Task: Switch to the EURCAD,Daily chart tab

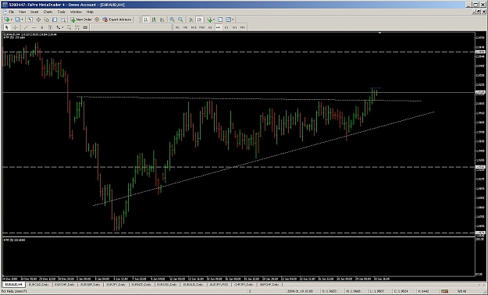Action: click(39, 284)
